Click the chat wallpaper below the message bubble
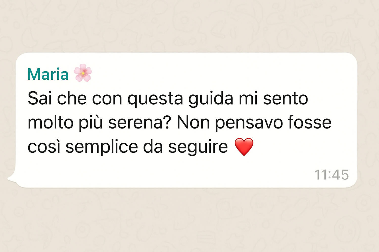379x252 pixels. [x=189, y=219]
